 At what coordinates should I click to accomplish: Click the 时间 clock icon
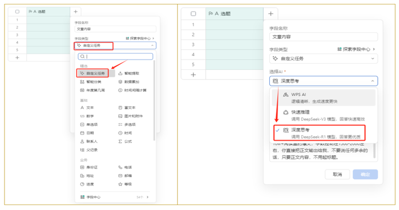click(120, 133)
